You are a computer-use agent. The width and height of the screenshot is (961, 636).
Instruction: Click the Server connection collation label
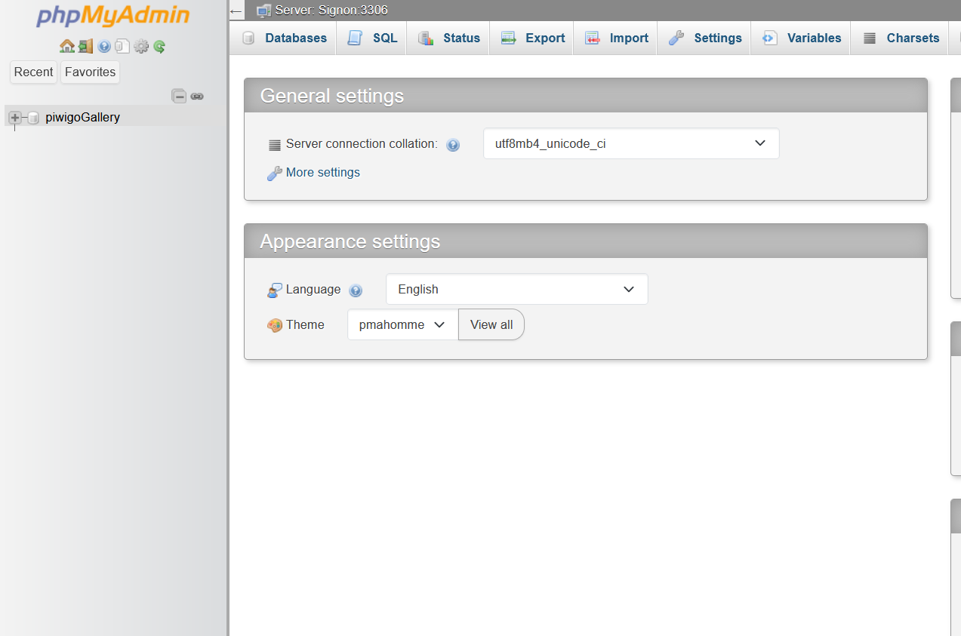pyautogui.click(x=362, y=143)
